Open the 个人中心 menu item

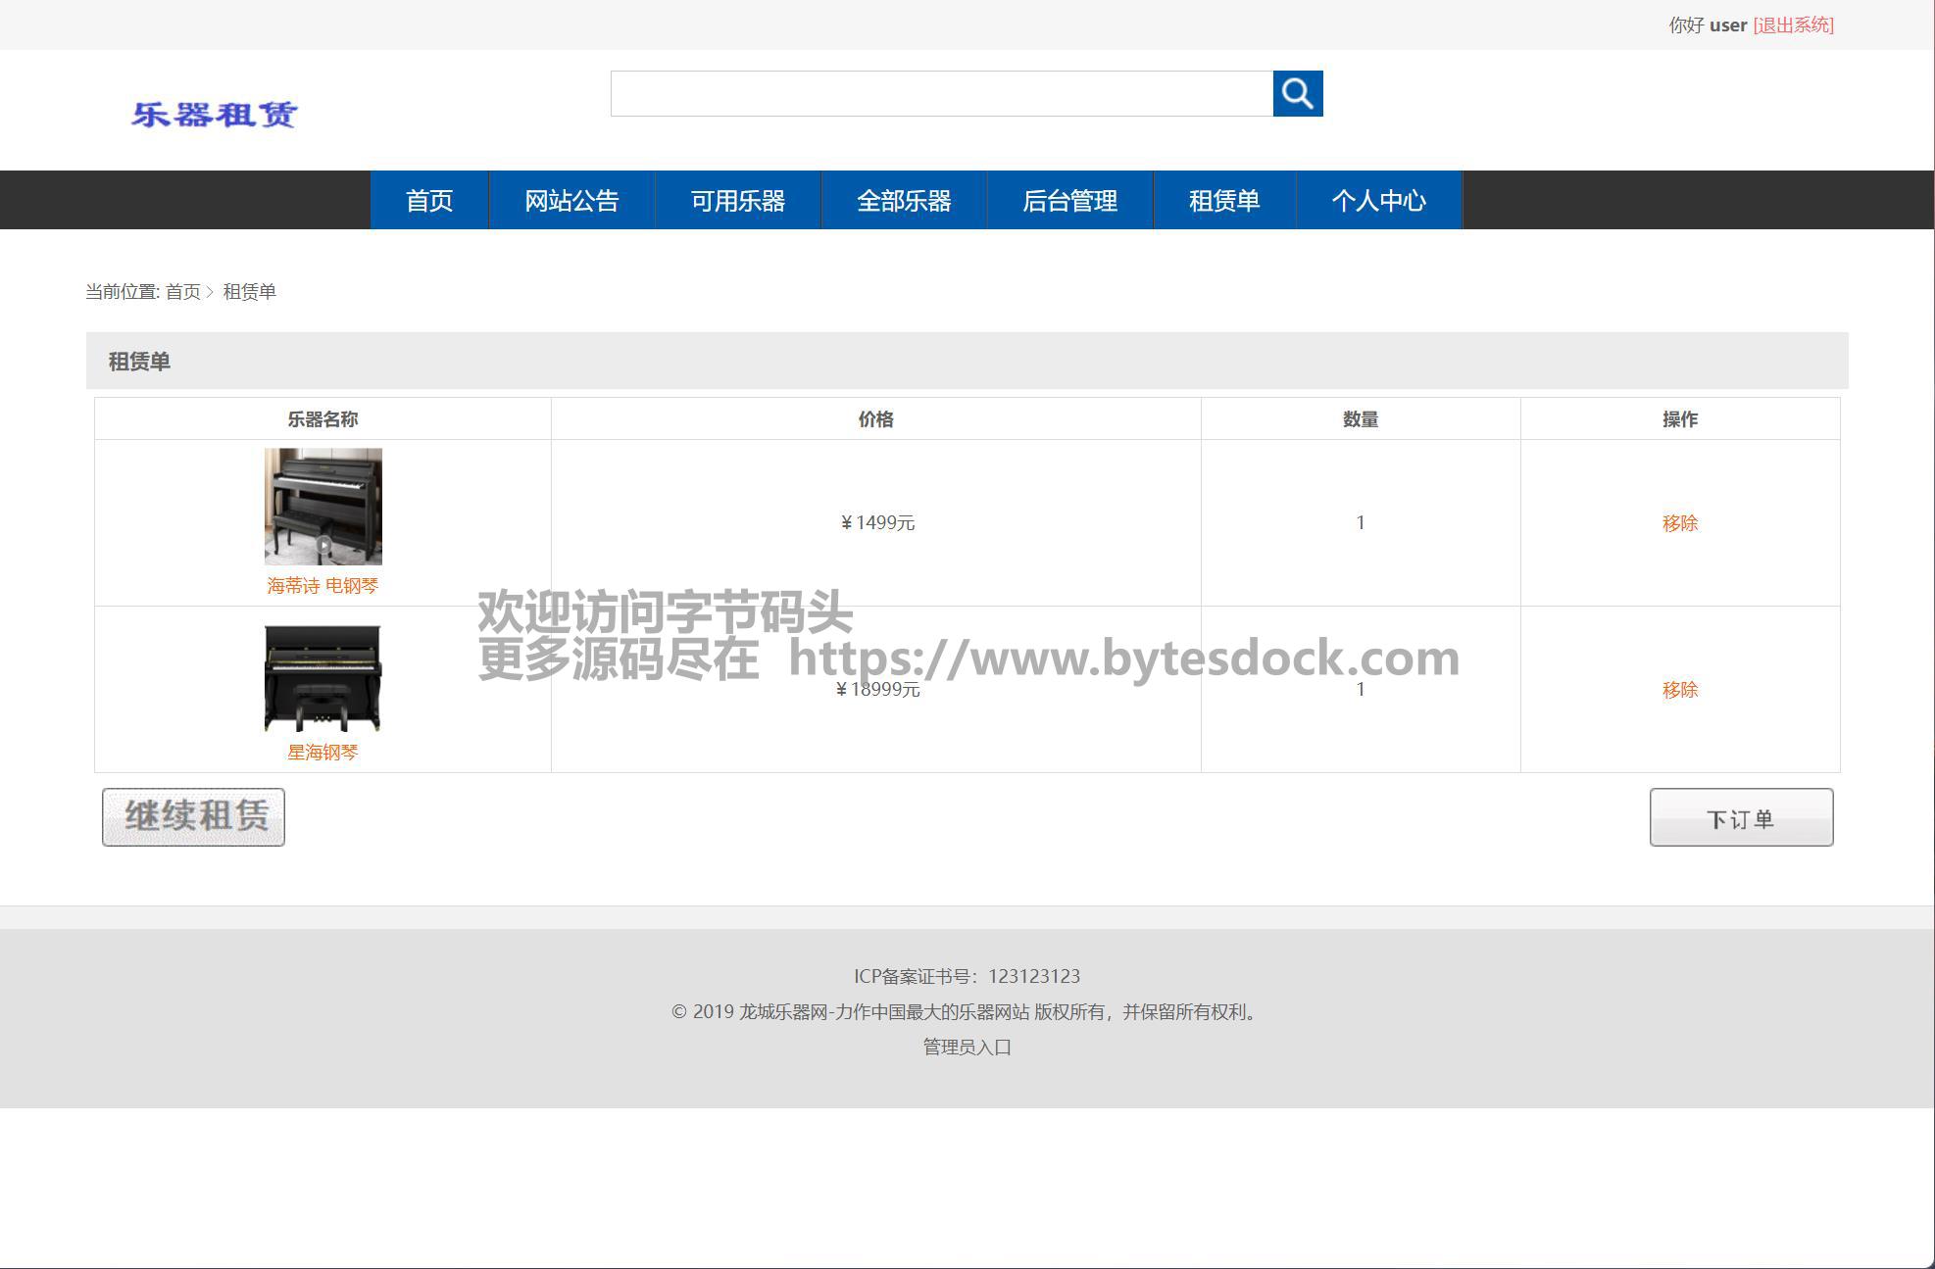[1378, 201]
